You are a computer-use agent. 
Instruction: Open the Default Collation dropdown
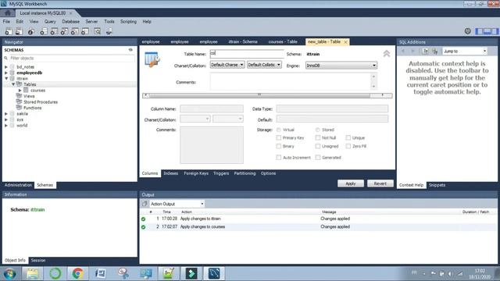pyautogui.click(x=264, y=65)
